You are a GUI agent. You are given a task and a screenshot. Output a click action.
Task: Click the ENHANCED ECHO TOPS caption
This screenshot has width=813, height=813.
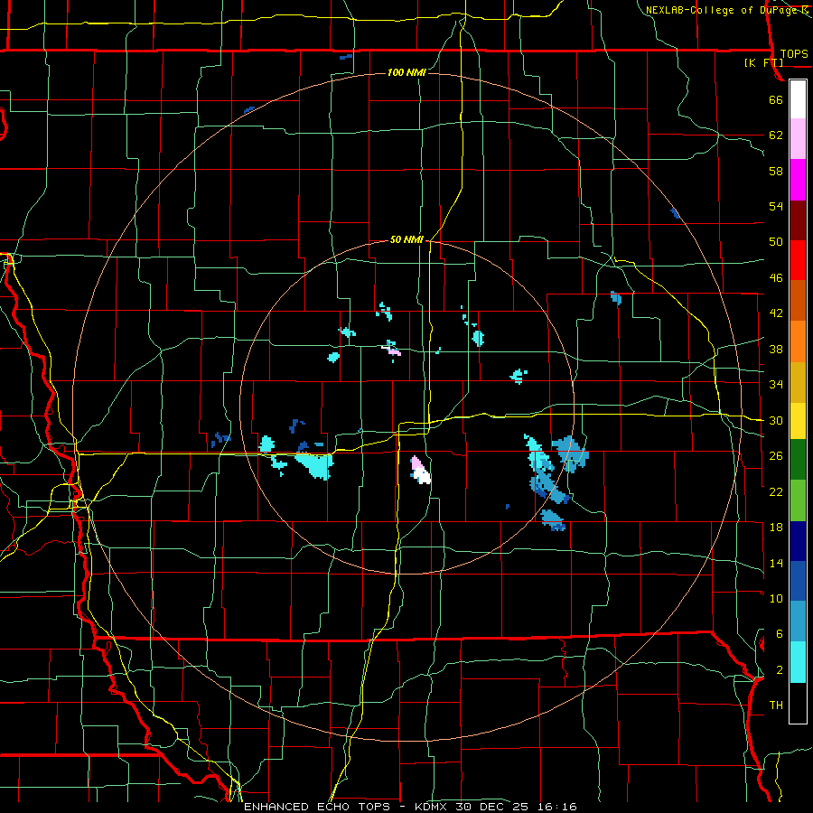click(317, 807)
